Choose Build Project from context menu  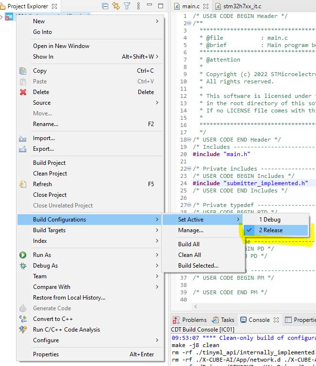click(x=90, y=163)
